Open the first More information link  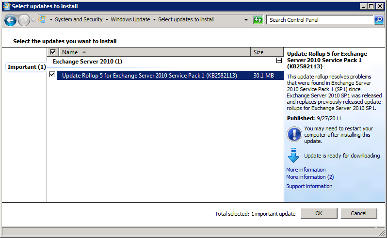(306, 170)
